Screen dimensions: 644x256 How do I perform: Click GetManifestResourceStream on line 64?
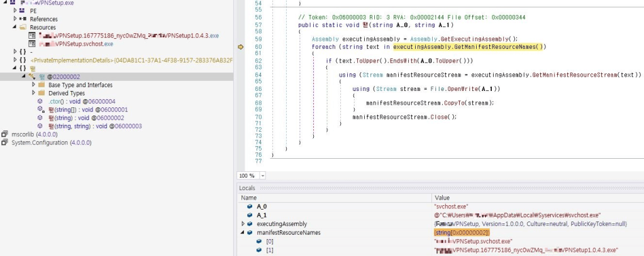click(x=575, y=75)
